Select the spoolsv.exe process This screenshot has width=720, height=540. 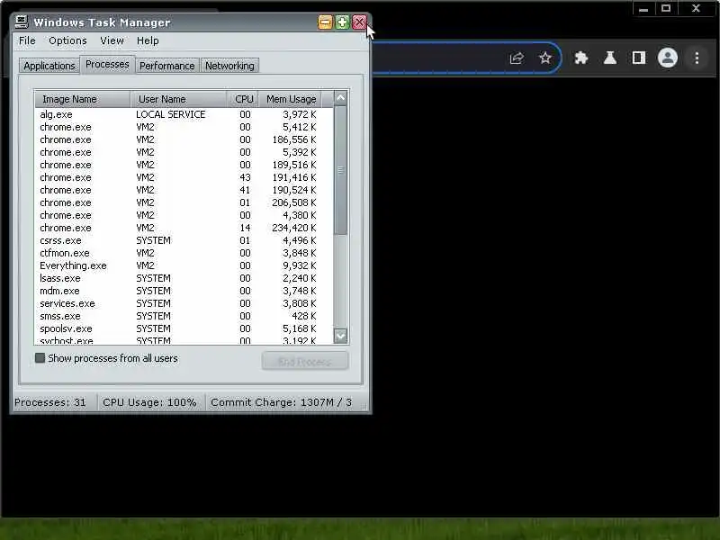coord(184,328)
